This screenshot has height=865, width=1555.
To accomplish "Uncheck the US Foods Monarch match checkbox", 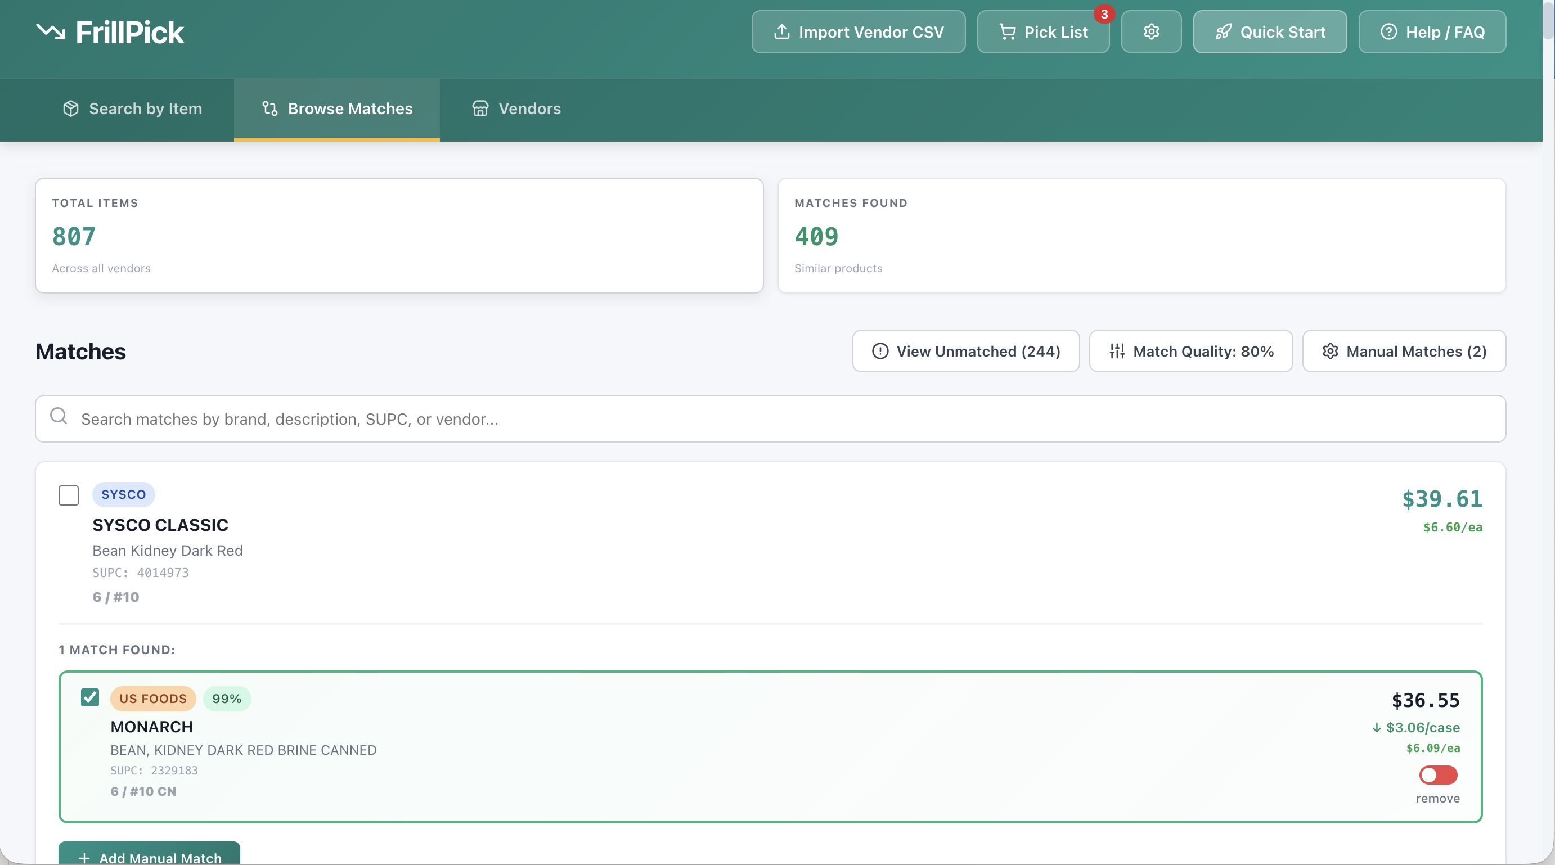I will (x=90, y=697).
